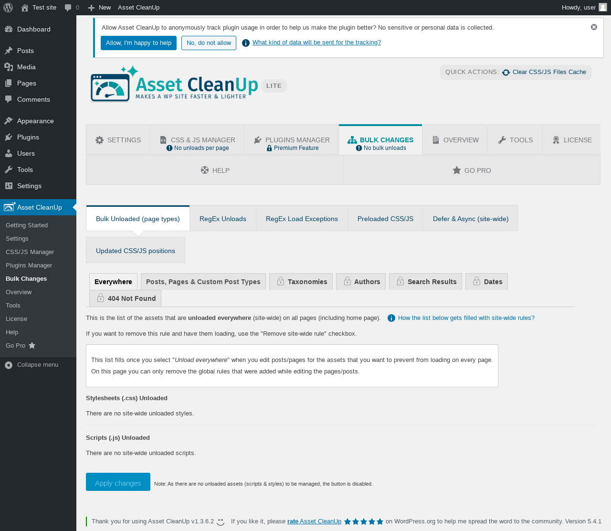Select Posts, Pages & Custom Post Types tab
The width and height of the screenshot is (611, 531).
[203, 282]
